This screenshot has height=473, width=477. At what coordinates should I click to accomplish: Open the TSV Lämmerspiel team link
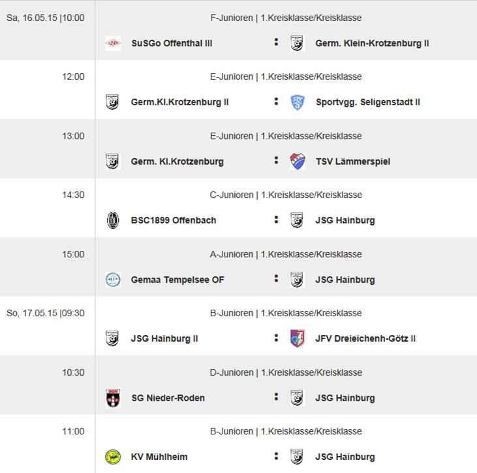[x=353, y=161]
